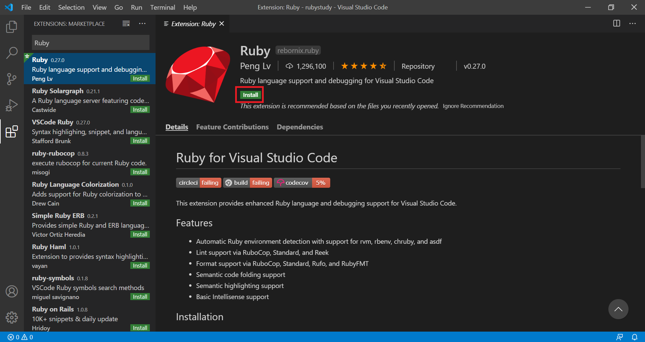Open the Search view in activity bar
Screen dimensions: 645x342
coord(12,53)
